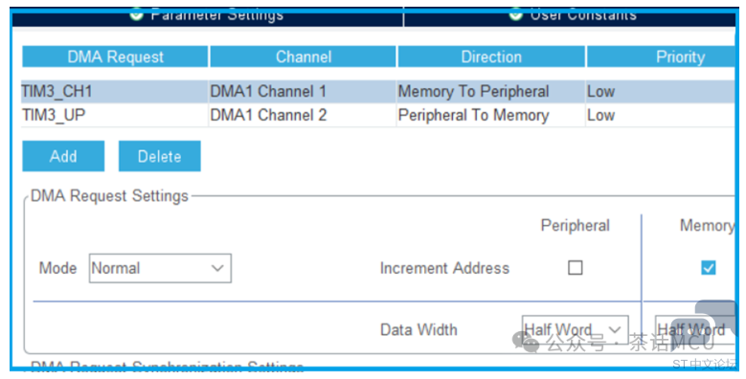Select the TIM3_UP DMA request row
Viewport: 746px width, 379px height.
pos(378,115)
